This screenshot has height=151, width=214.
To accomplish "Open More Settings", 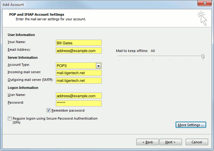I will pyautogui.click(x=191, y=125).
